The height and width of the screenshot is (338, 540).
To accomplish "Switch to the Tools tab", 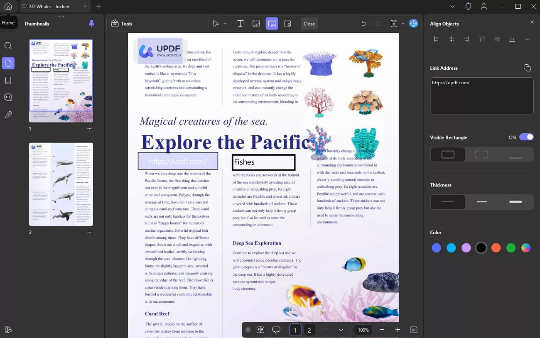I will [121, 24].
